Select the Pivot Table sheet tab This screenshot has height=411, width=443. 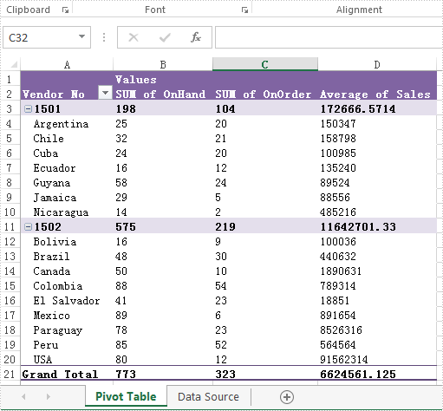tap(126, 396)
